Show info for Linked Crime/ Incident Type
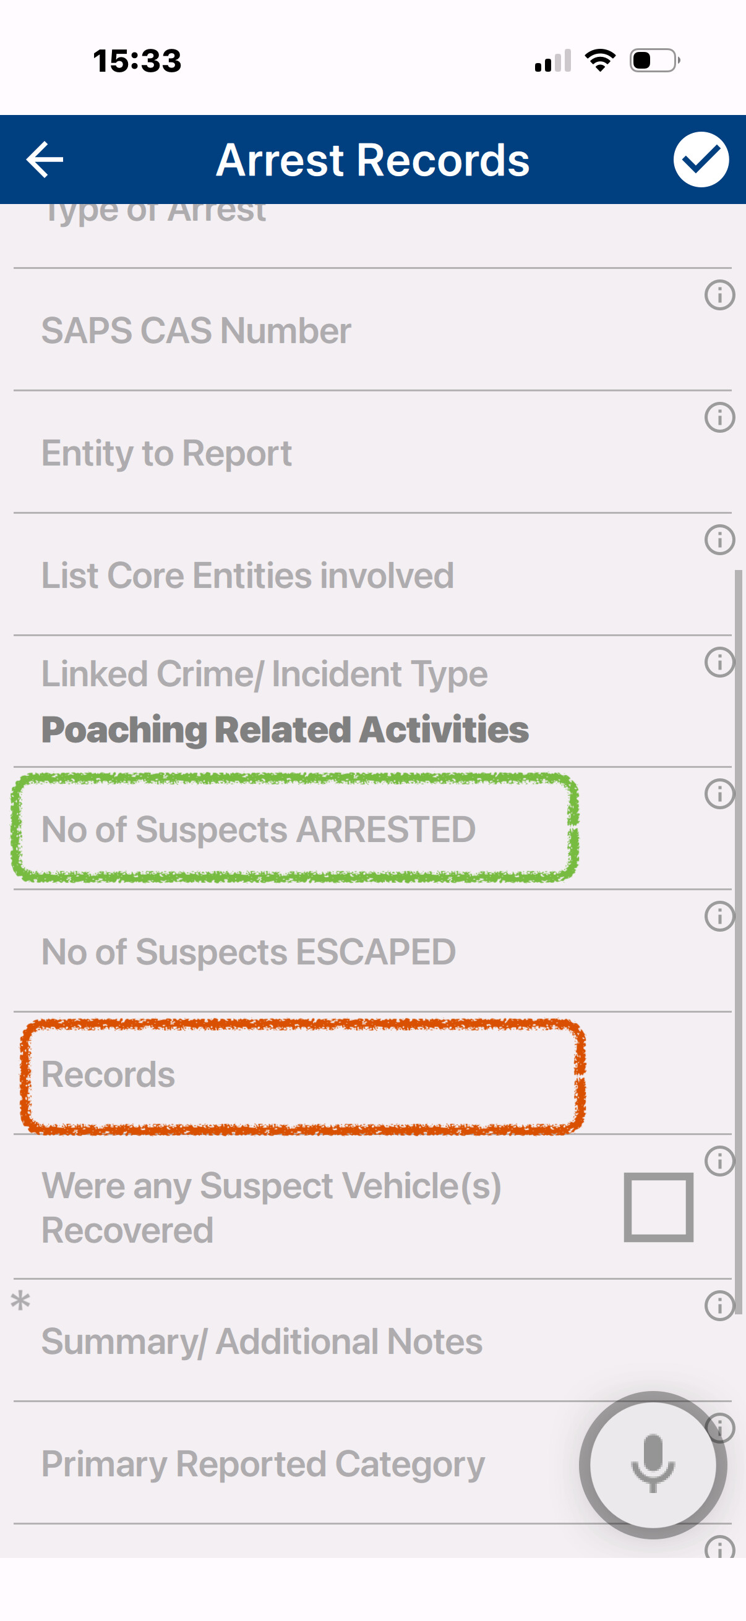Screen dimensions: 746x1621 coord(719,662)
